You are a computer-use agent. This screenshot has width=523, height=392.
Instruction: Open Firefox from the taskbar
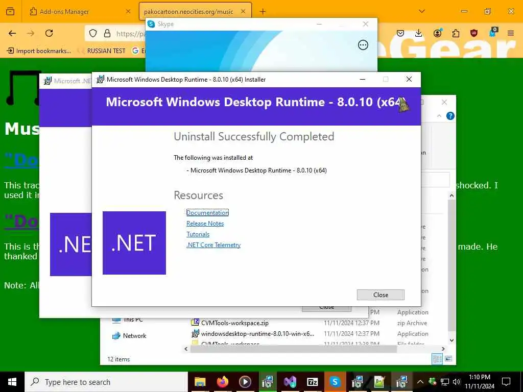point(223,382)
